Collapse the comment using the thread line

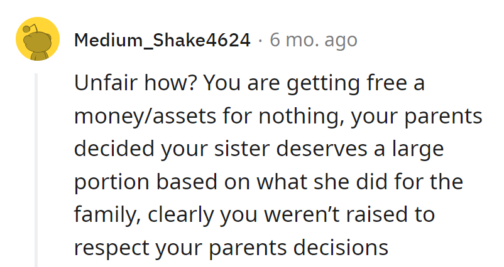point(36,169)
